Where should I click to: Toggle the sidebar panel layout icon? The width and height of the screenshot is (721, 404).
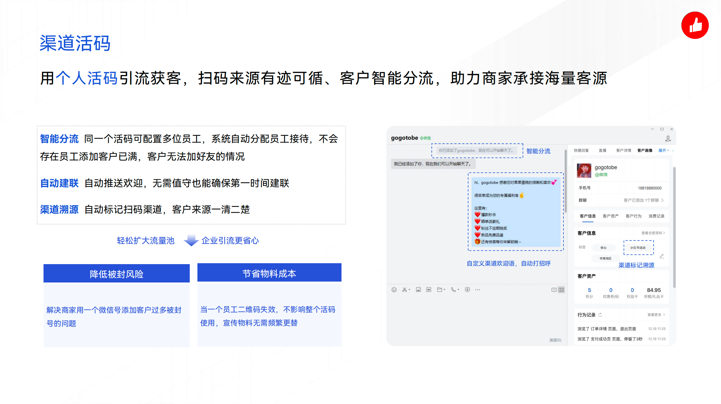click(x=561, y=290)
